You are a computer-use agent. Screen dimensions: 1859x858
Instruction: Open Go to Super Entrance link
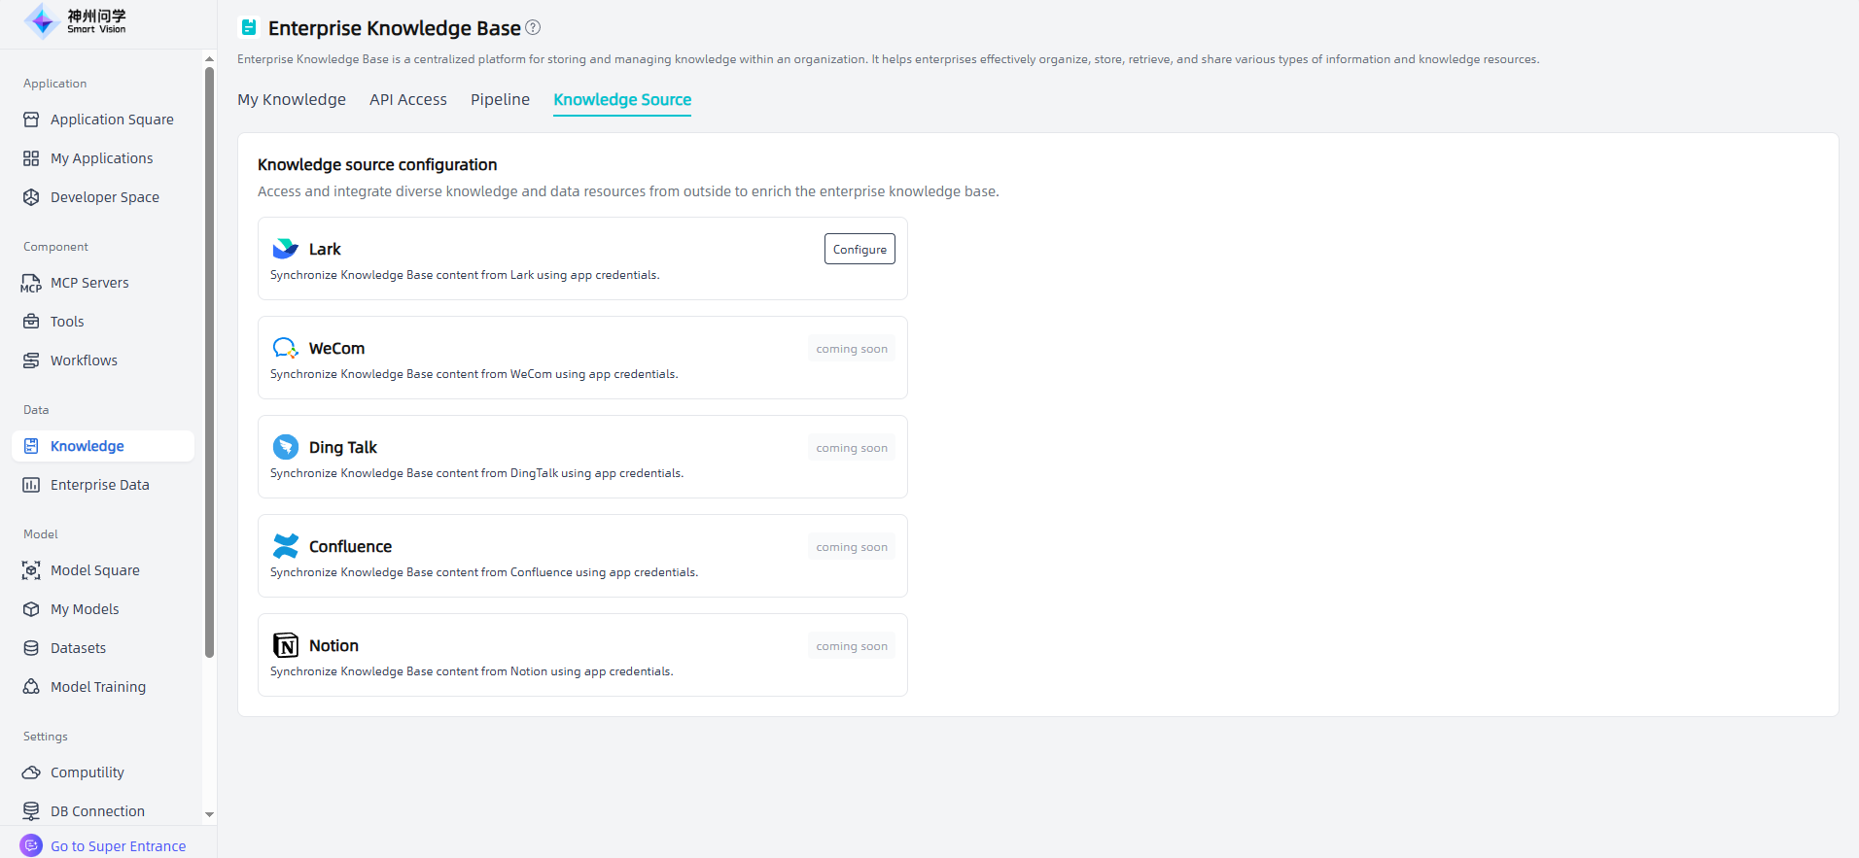tap(118, 846)
